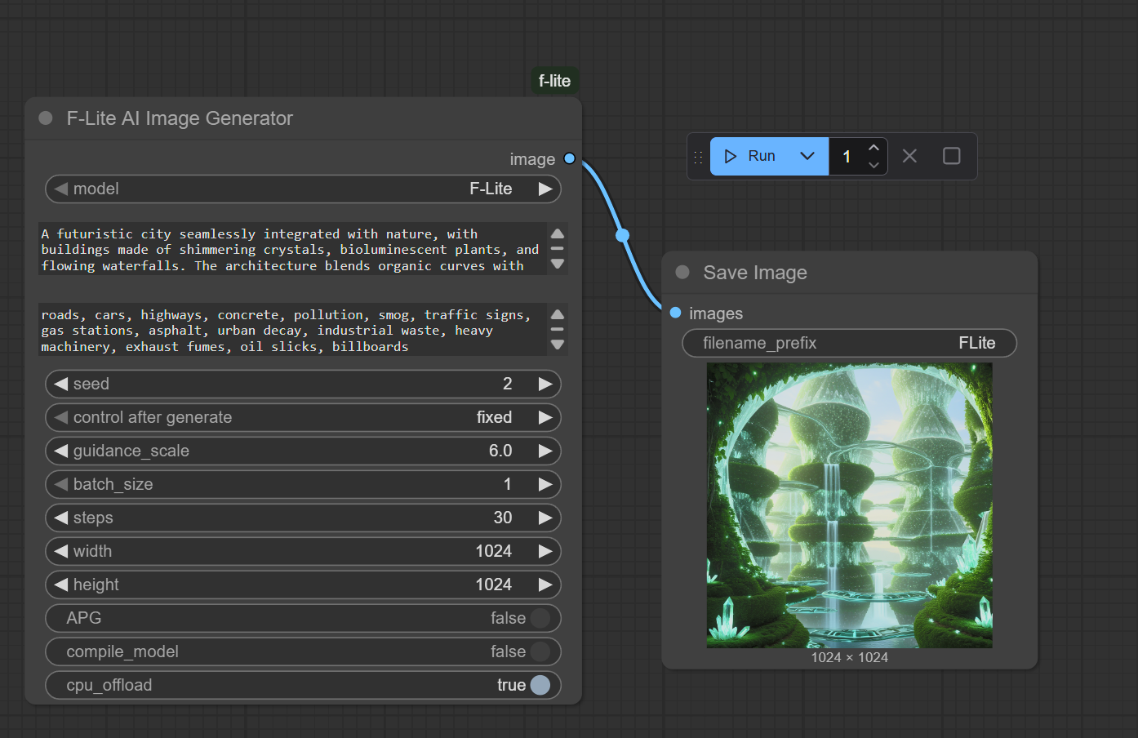Increase width with right arrow
This screenshot has width=1138, height=738.
coord(545,551)
